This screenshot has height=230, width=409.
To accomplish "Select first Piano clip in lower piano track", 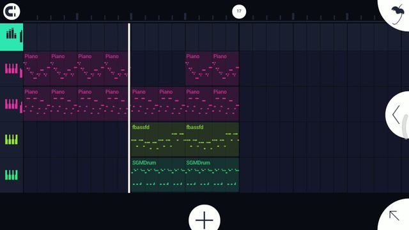I will 37,104.
